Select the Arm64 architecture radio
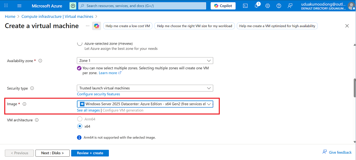Viewport: 356px width, 160px height. click(80, 119)
